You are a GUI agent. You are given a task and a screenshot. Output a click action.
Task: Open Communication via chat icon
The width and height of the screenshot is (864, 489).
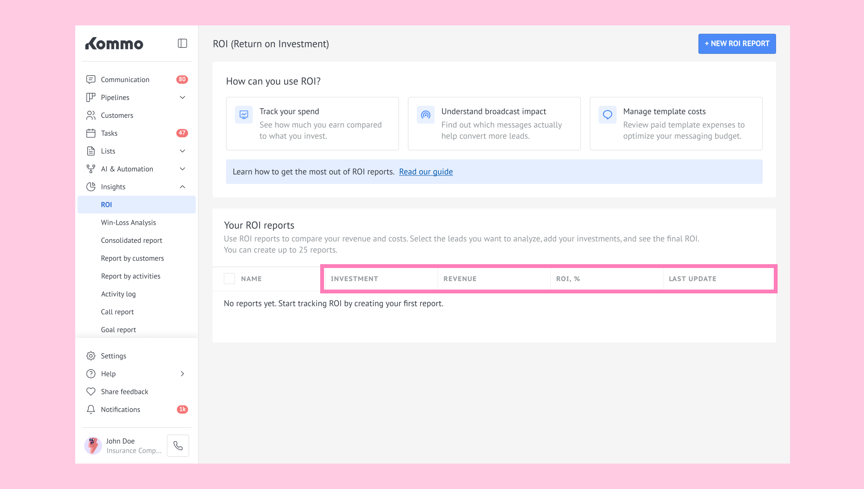[91, 80]
